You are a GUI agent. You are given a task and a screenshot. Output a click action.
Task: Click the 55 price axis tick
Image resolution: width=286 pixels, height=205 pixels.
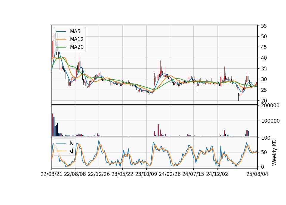[264, 26]
